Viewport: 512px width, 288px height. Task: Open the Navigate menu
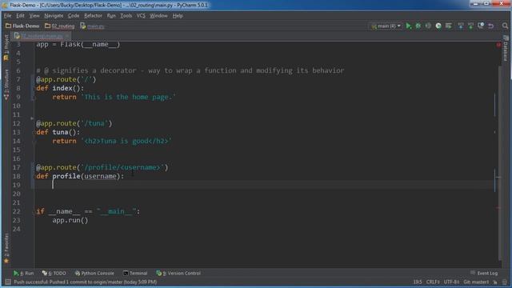pyautogui.click(x=54, y=16)
